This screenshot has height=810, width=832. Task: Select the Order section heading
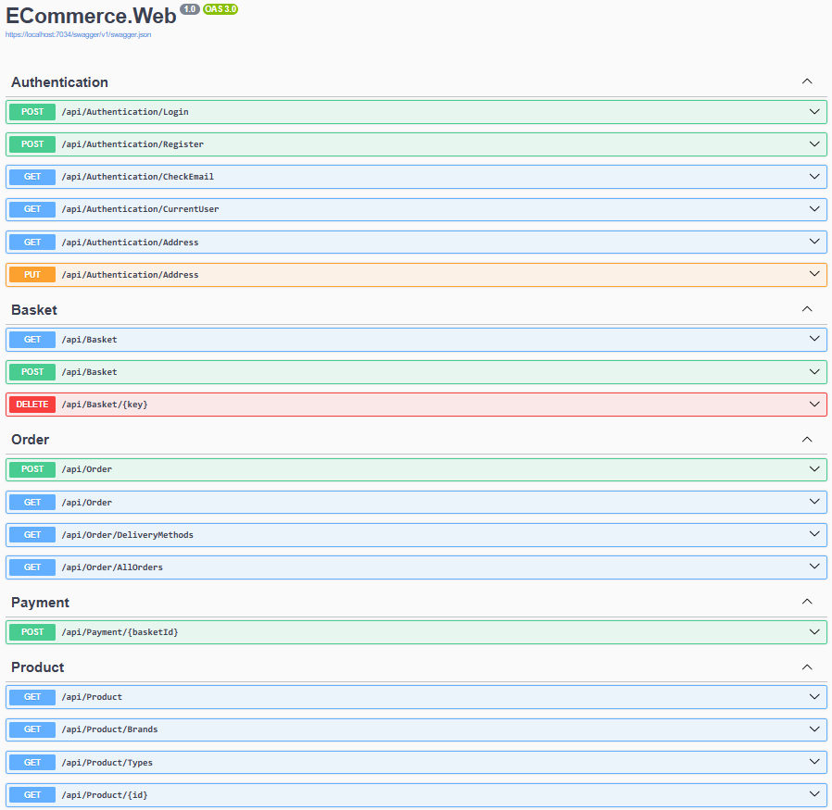(x=31, y=440)
